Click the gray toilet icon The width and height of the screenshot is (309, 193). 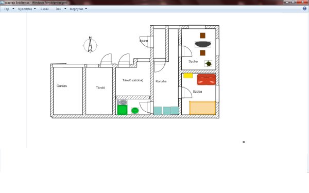122,102
